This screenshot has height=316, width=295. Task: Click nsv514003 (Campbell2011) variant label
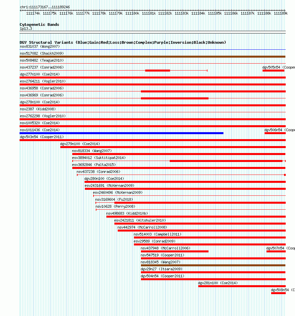[x=157, y=234]
